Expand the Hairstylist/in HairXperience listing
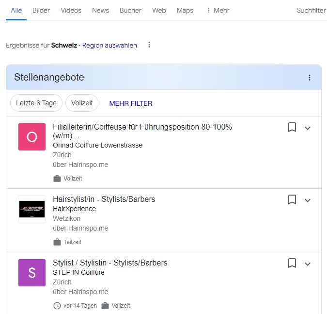The width and height of the screenshot is (327, 314). tap(307, 200)
